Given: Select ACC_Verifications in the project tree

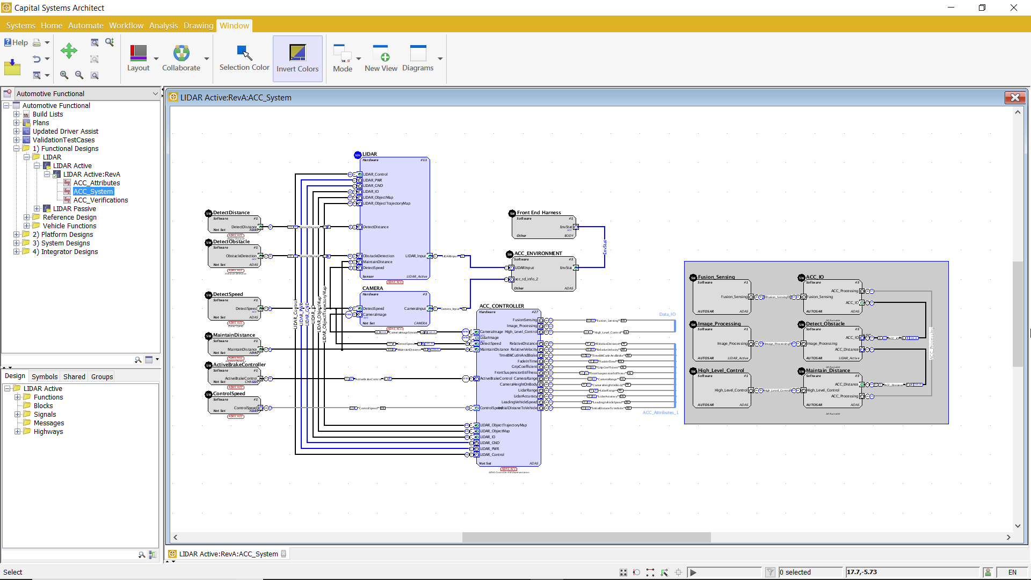Looking at the screenshot, I should pos(100,200).
